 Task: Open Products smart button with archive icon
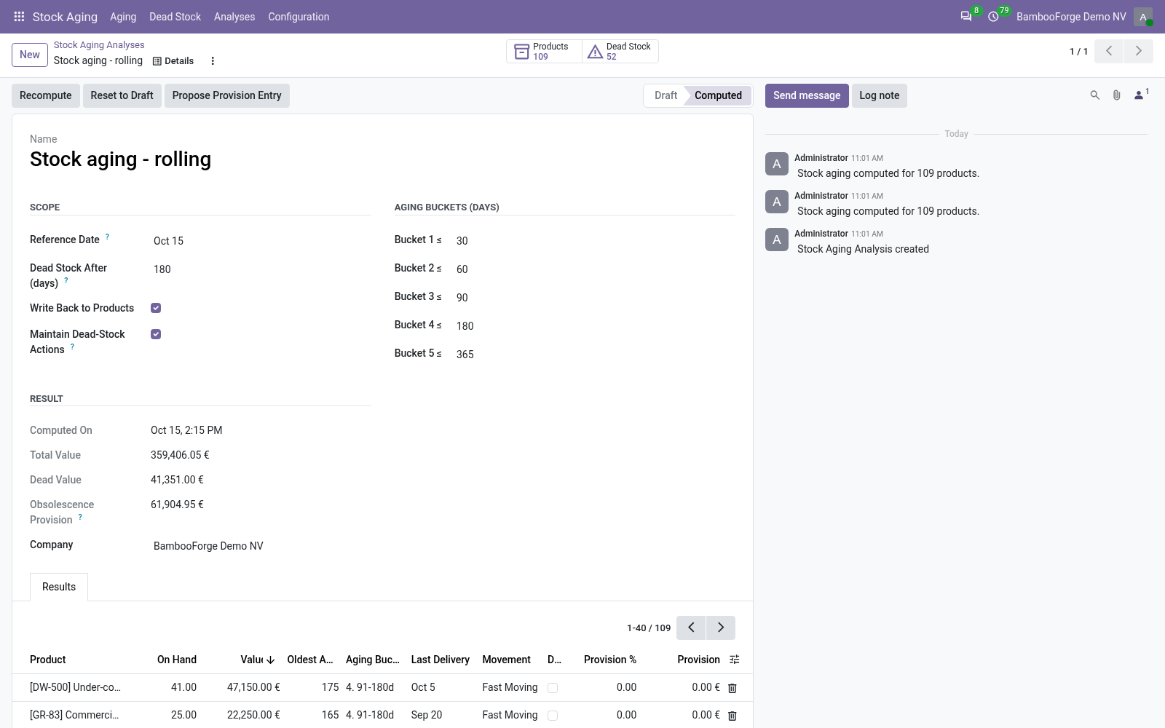click(x=544, y=51)
